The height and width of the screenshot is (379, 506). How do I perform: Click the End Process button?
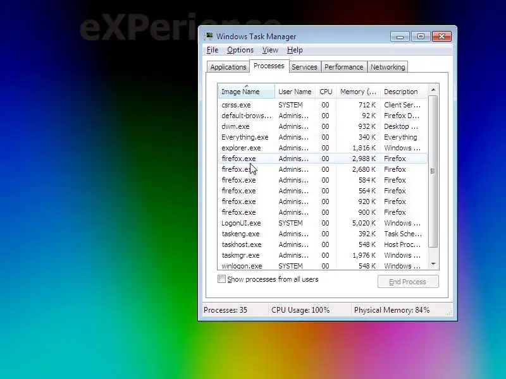click(x=408, y=282)
